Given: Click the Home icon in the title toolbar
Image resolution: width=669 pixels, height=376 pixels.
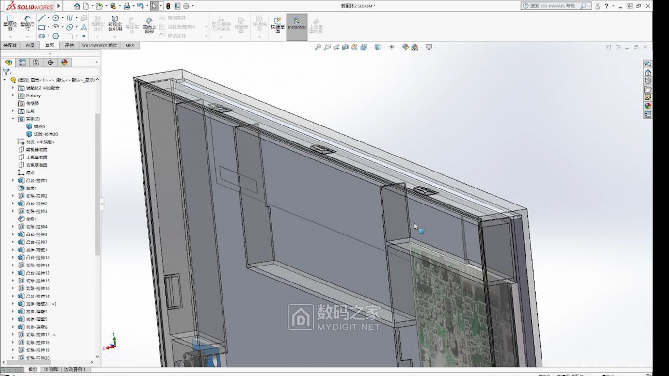Looking at the screenshot, I should (77, 6).
